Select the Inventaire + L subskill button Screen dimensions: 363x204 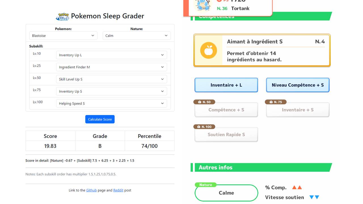(226, 85)
